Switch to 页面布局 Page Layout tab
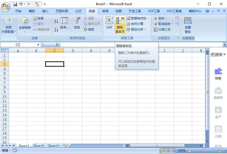This screenshot has height=154, width=227. click(62, 11)
